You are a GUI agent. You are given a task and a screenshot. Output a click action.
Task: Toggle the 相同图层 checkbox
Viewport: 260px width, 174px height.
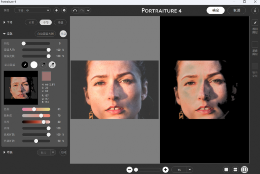tap(255, 23)
